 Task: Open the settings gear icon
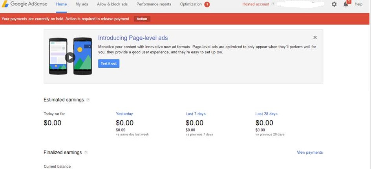(x=334, y=4)
